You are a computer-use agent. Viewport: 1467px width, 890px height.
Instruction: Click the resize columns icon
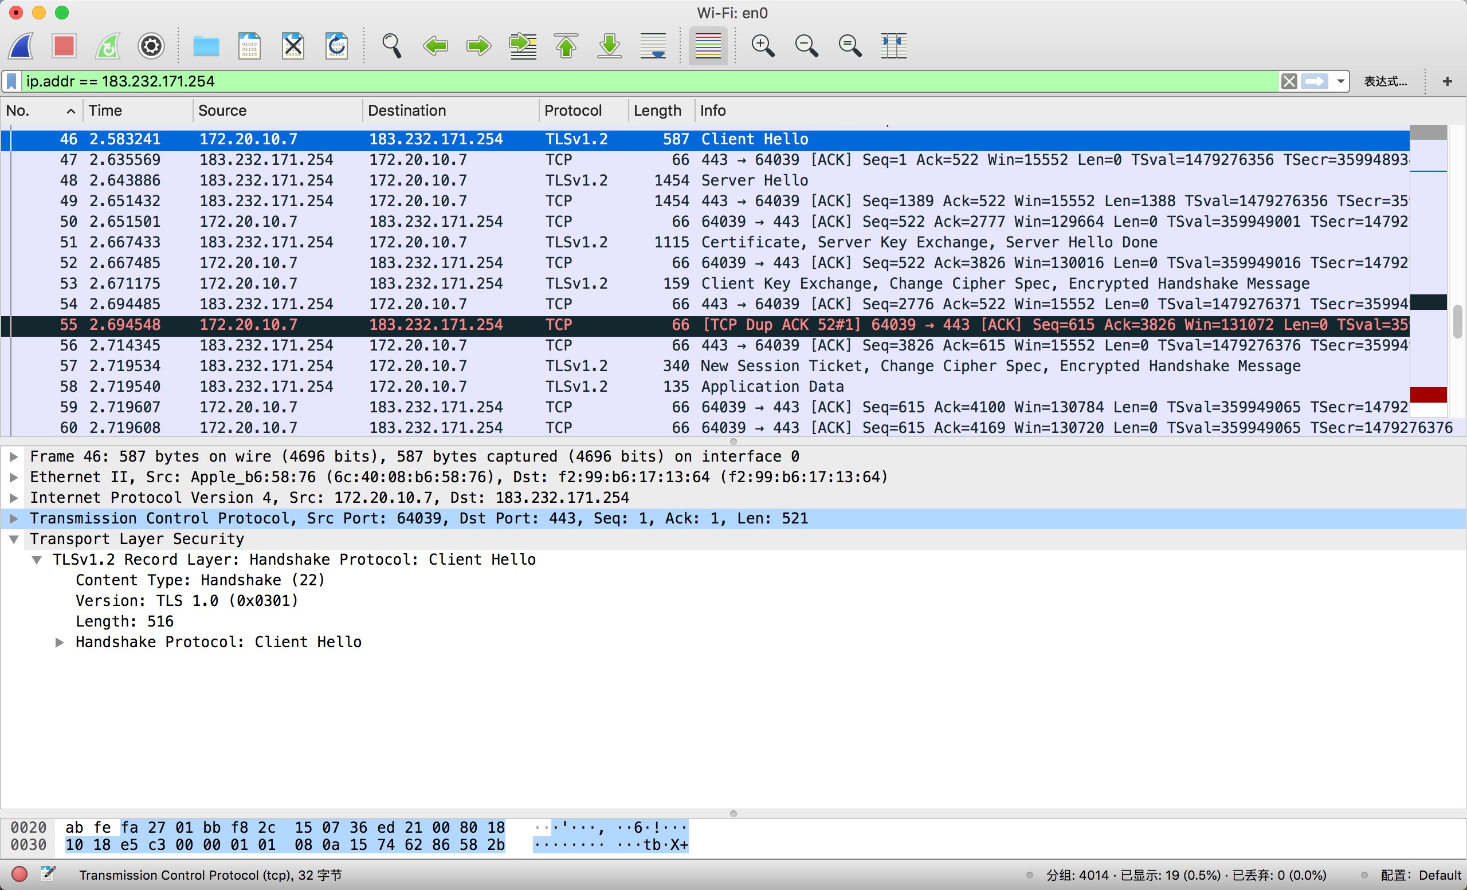893,46
